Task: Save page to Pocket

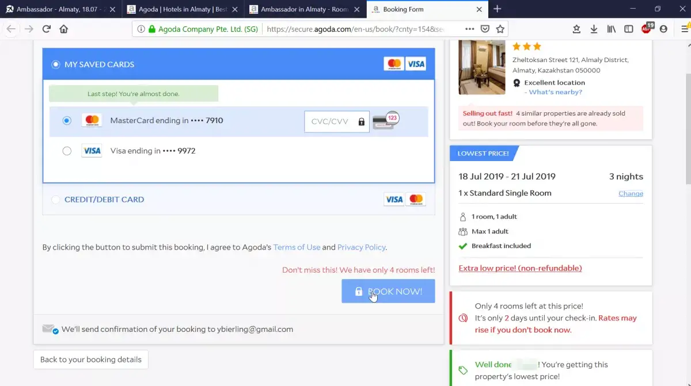Action: point(485,29)
